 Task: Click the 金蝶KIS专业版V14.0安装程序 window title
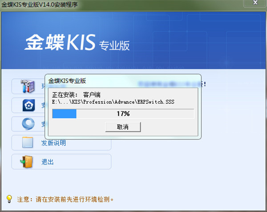click(39, 4)
